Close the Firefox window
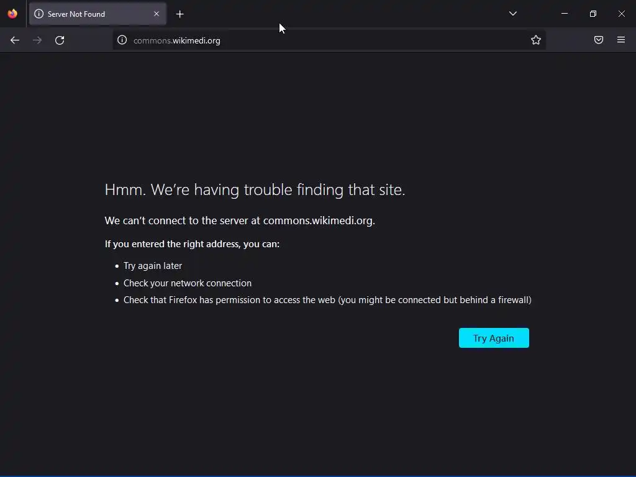This screenshot has width=636, height=477. coord(621,14)
